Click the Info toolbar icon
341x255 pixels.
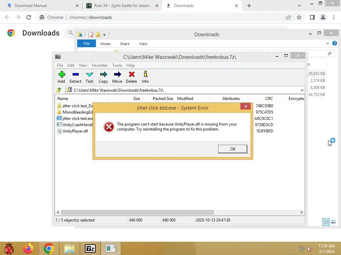point(145,77)
